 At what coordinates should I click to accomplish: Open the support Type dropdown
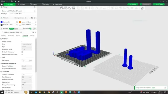pyautogui.click(x=27, y=44)
